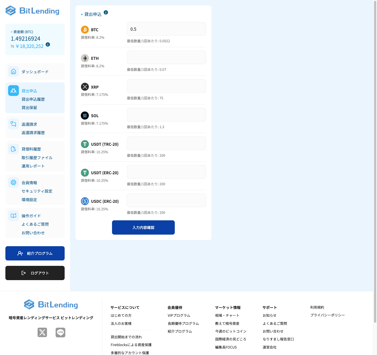
Task: Open footer link なりすまし報告窓口
Action: pos(278,339)
